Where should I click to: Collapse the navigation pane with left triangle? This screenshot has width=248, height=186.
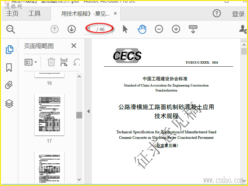(x=88, y=111)
